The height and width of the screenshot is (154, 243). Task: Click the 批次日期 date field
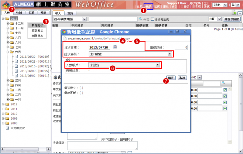(99, 47)
